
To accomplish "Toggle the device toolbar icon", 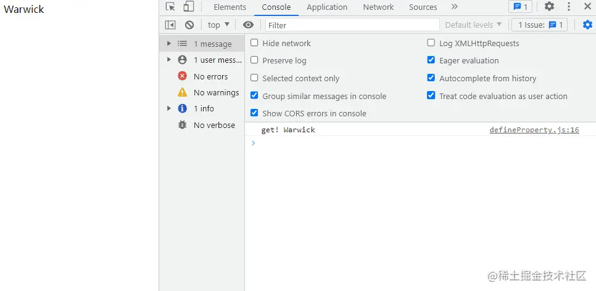I will tap(189, 7).
